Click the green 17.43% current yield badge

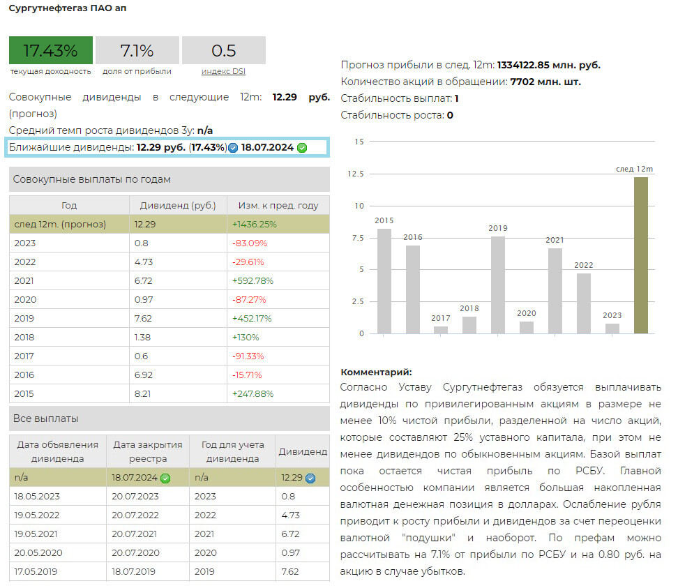51,50
